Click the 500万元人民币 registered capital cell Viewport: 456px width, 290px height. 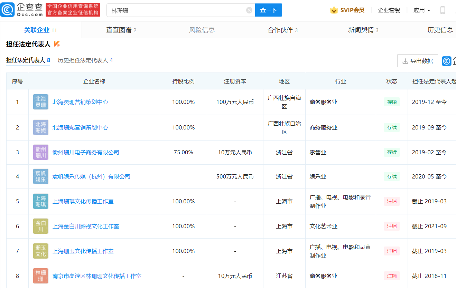(235, 177)
